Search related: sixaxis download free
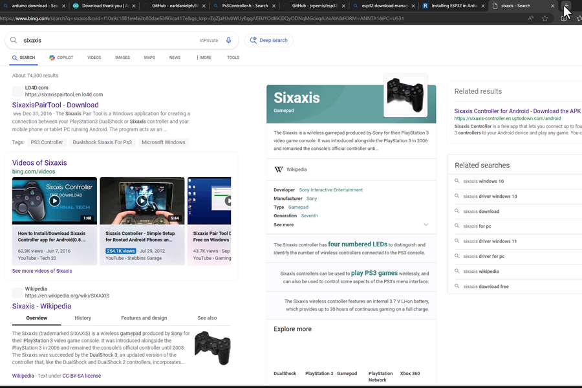The width and height of the screenshot is (582, 388). click(x=486, y=286)
